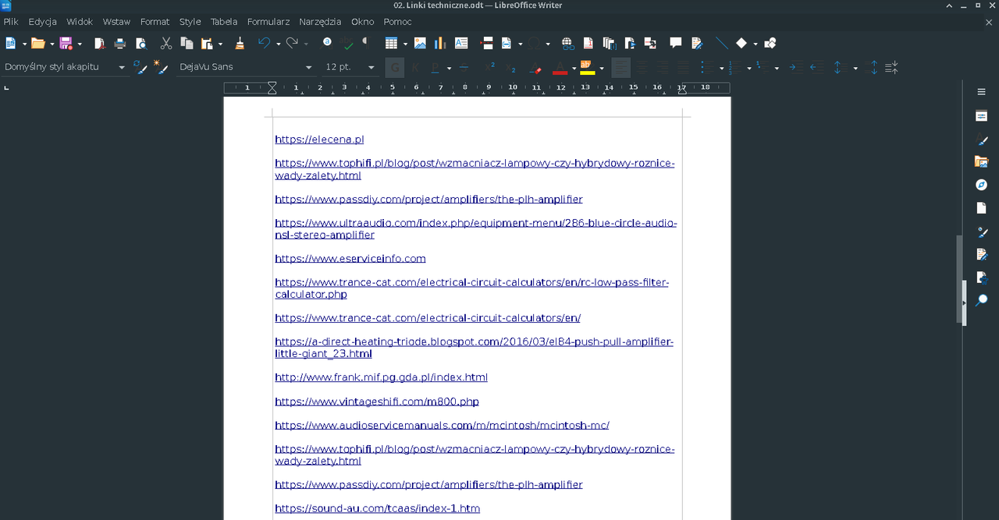Apply the yellow highlighting color
Viewport: 999px width, 520px height.
(587, 68)
